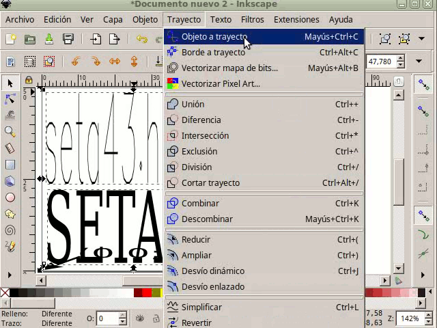Flip selection horizontally using toolbar icon
Image resolution: width=437 pixels, height=328 pixels.
coord(115,61)
